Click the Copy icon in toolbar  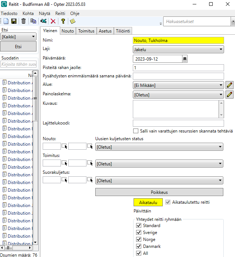34,22
